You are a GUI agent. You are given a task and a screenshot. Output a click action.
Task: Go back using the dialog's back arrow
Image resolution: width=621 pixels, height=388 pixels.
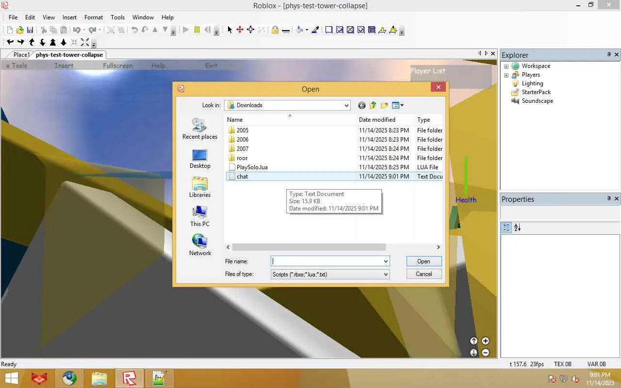362,105
